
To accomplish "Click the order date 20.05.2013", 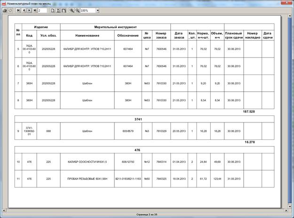I will coord(179,131).
